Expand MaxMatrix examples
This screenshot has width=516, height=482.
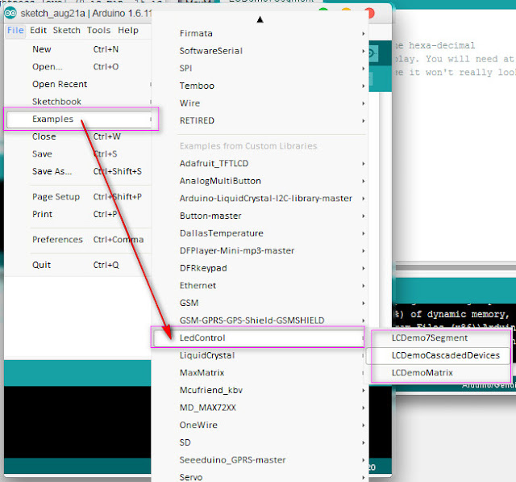pos(260,373)
